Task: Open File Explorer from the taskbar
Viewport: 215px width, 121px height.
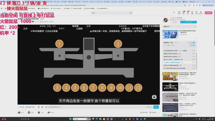Action: coord(100,119)
